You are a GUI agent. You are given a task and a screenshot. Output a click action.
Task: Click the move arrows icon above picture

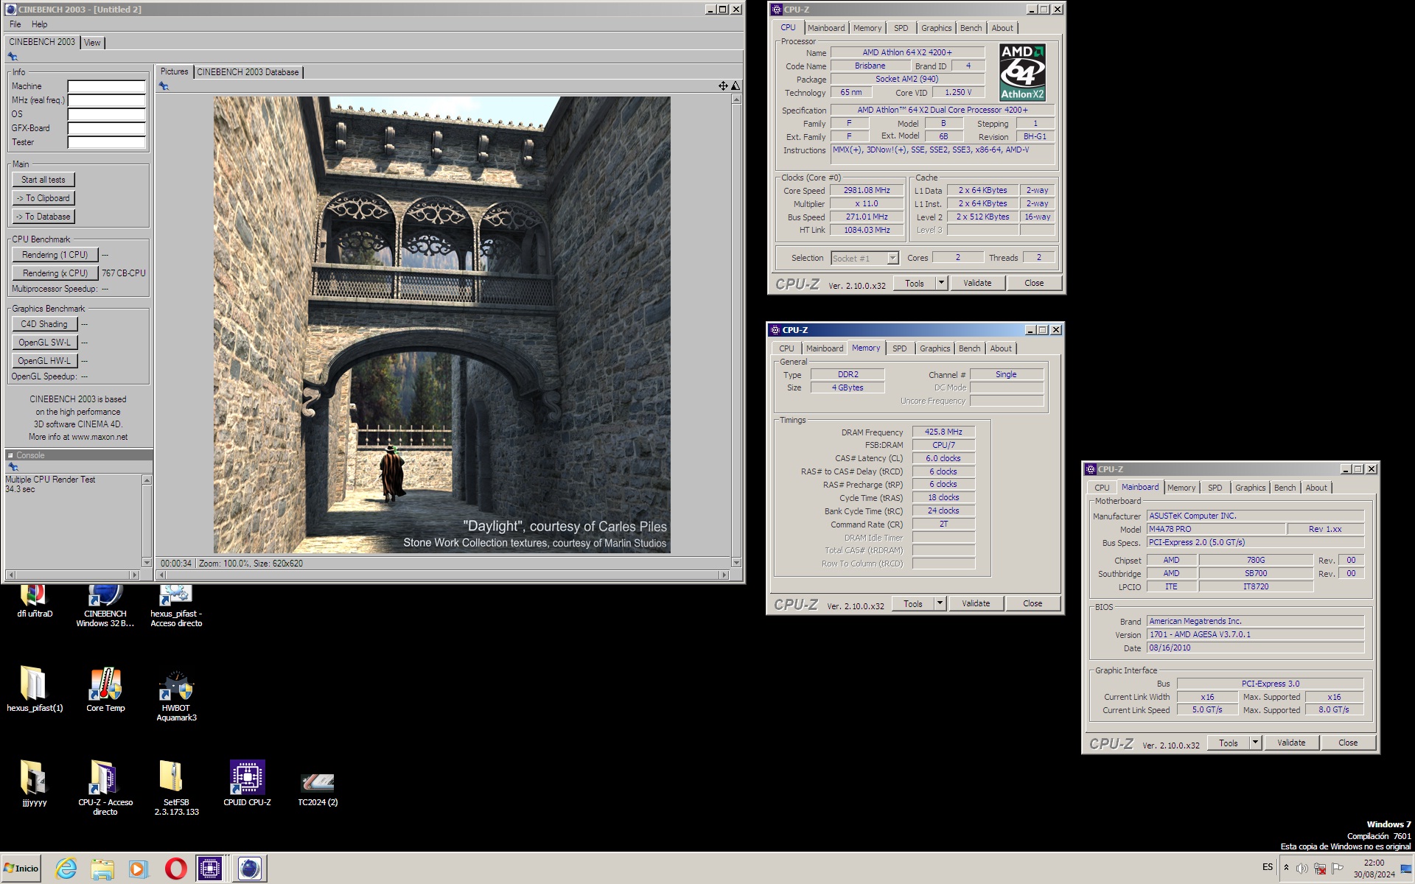tap(723, 86)
